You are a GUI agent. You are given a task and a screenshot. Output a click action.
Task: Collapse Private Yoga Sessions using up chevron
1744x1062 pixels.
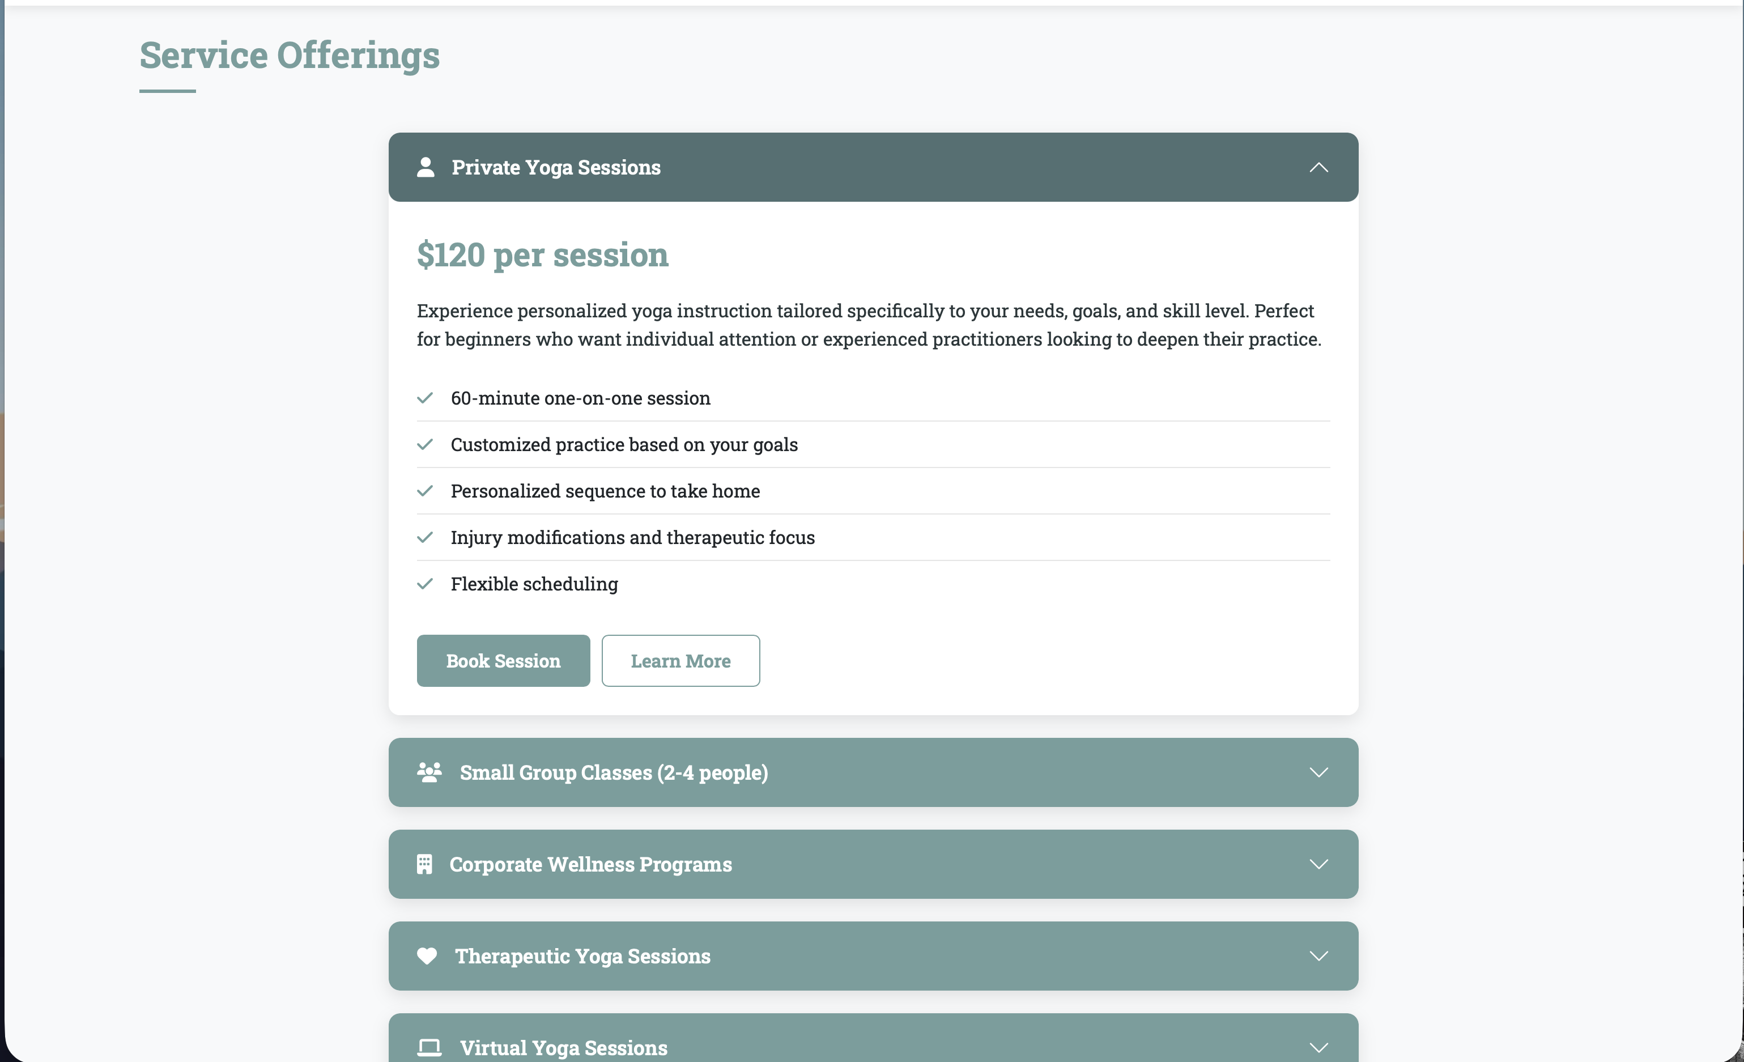click(1318, 168)
